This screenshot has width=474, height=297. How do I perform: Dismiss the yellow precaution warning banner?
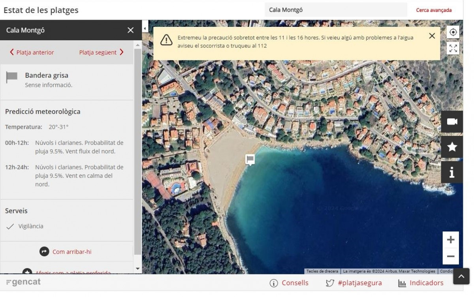point(432,36)
